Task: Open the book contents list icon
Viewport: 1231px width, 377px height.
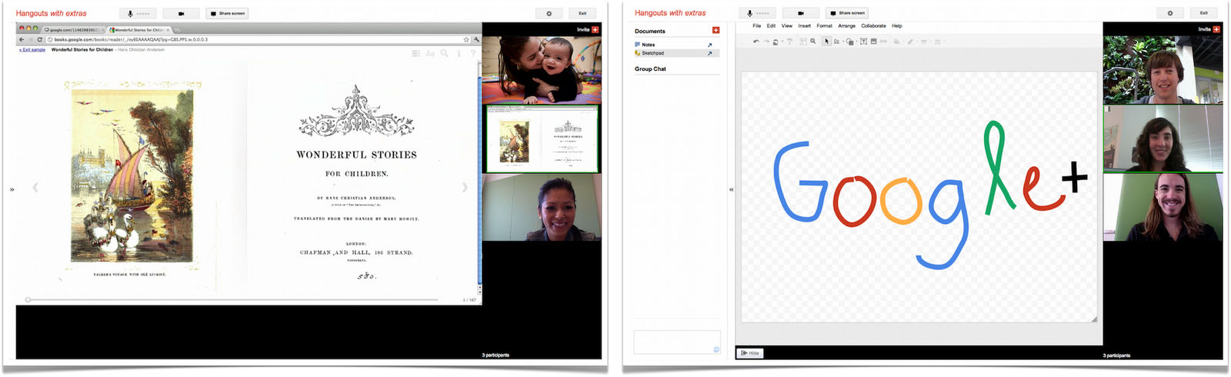Action: [x=416, y=54]
